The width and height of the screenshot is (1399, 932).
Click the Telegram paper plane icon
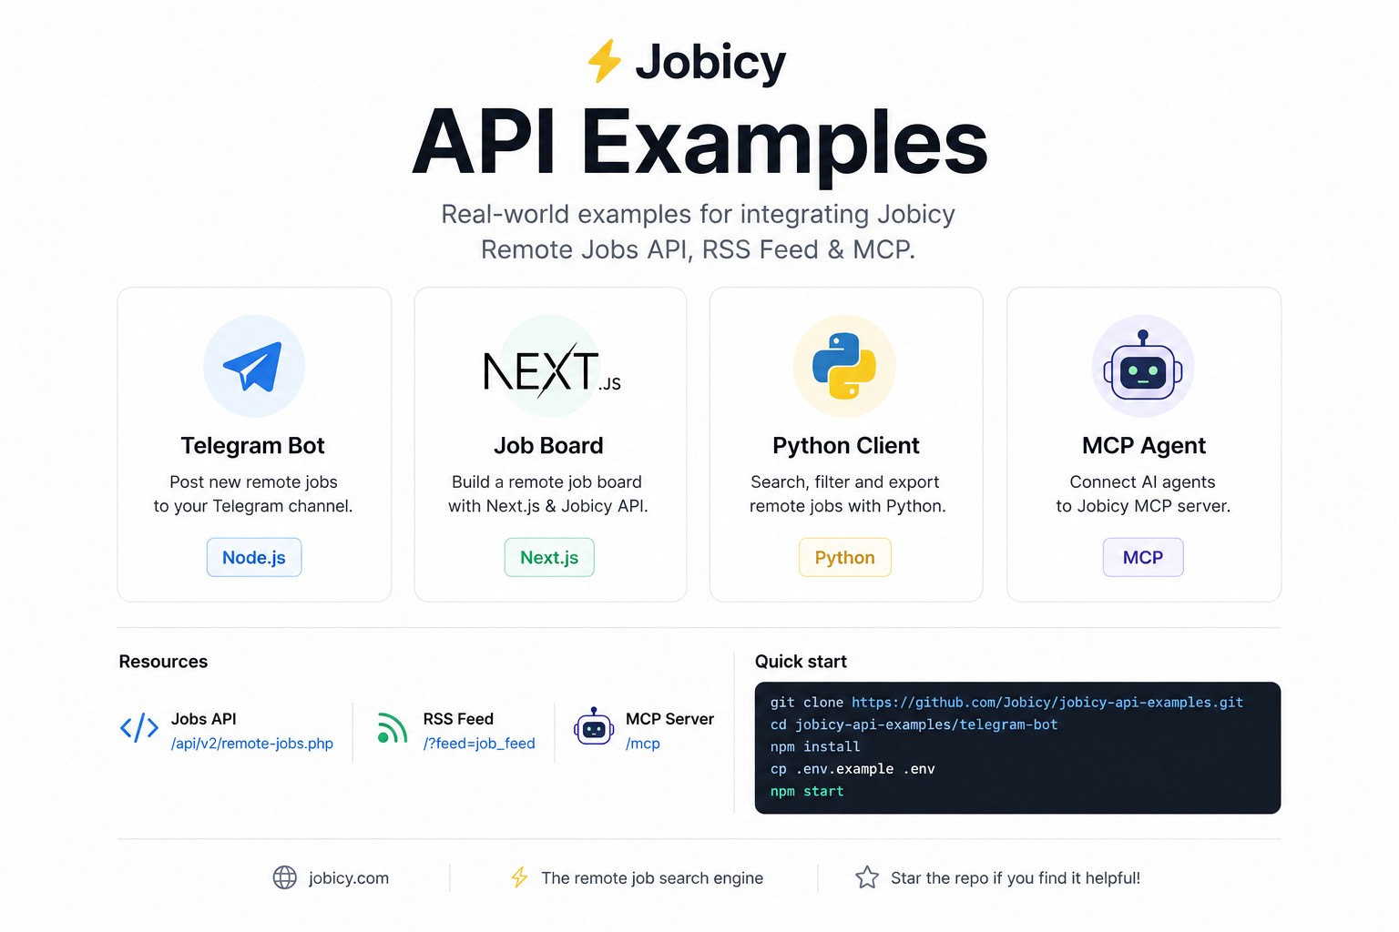tap(253, 366)
